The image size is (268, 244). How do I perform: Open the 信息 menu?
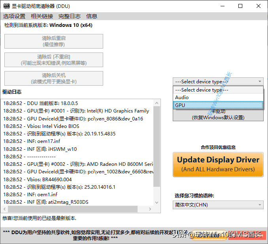click(92, 16)
